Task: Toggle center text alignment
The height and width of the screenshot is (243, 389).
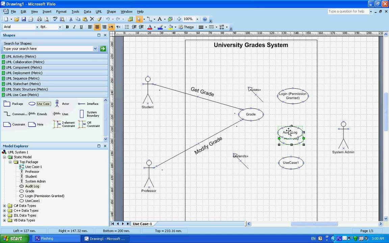Action: pos(97,27)
